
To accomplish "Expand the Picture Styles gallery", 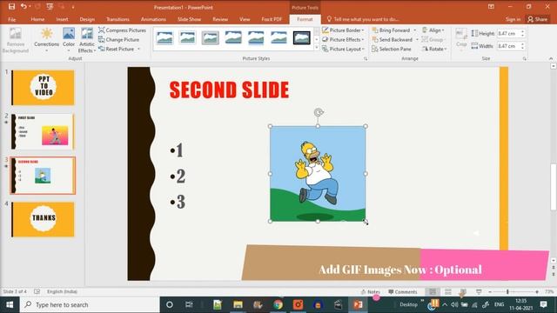I will point(317,48).
